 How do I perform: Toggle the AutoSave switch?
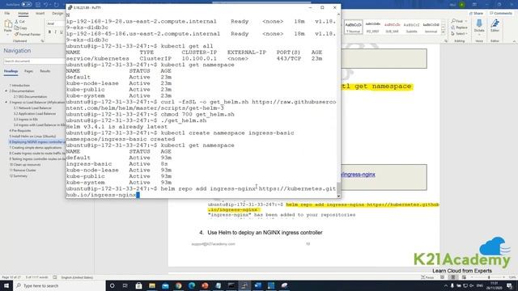coord(27,5)
